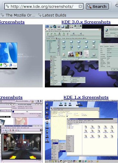Viewport: 118px width, 163px height.
Task: Open the address bar history dropdown arrow
Action: coord(80,7)
